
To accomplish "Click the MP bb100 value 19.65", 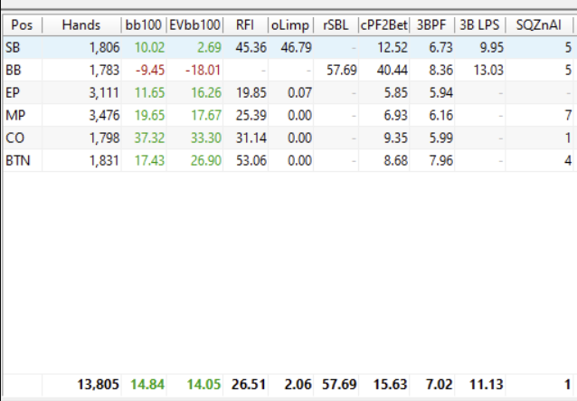I will click(149, 115).
